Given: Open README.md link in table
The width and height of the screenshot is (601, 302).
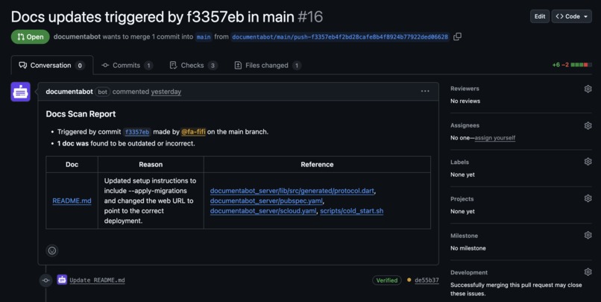Looking at the screenshot, I should tap(72, 201).
